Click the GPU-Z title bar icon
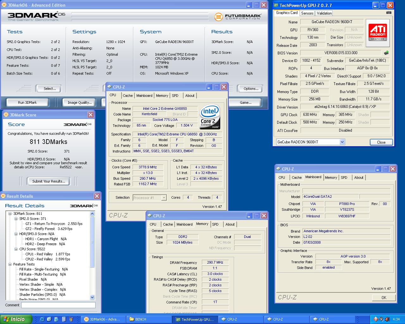Screen dimensions: 405x324 point(276,5)
